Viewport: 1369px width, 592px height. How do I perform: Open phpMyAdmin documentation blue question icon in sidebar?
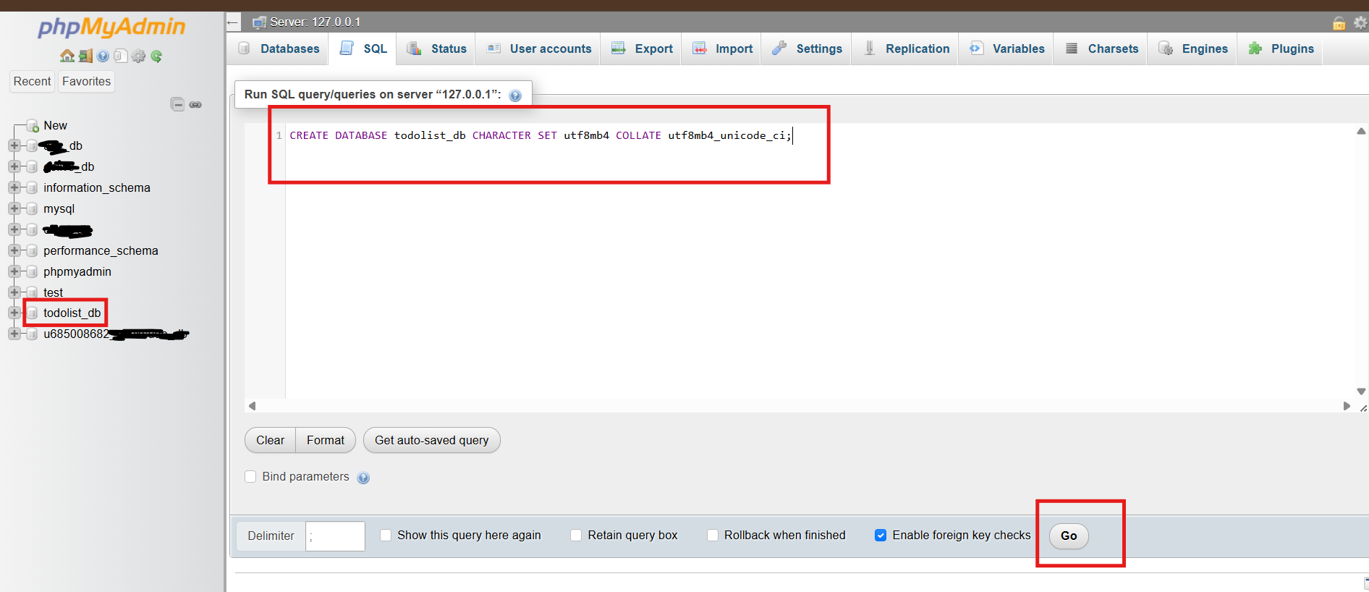(x=103, y=56)
